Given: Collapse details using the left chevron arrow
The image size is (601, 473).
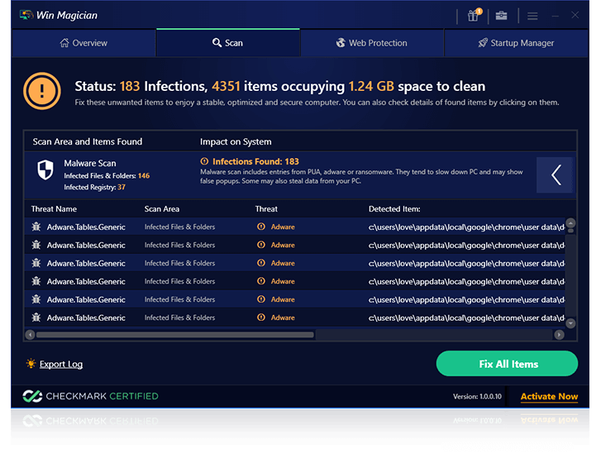Looking at the screenshot, I should point(556,174).
